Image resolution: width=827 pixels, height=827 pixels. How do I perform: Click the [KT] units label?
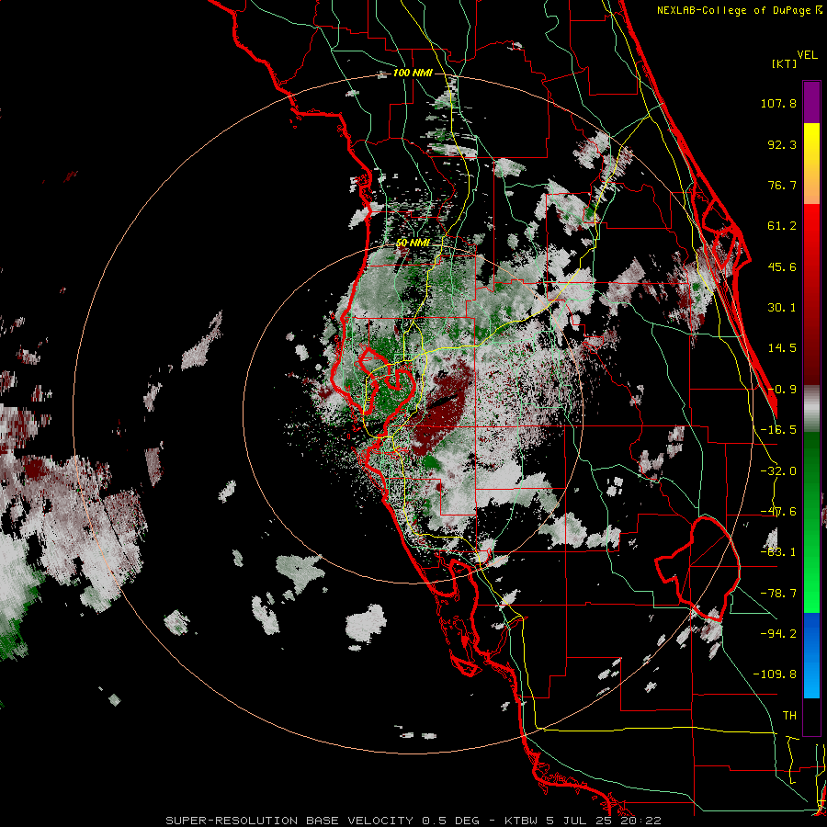point(785,63)
